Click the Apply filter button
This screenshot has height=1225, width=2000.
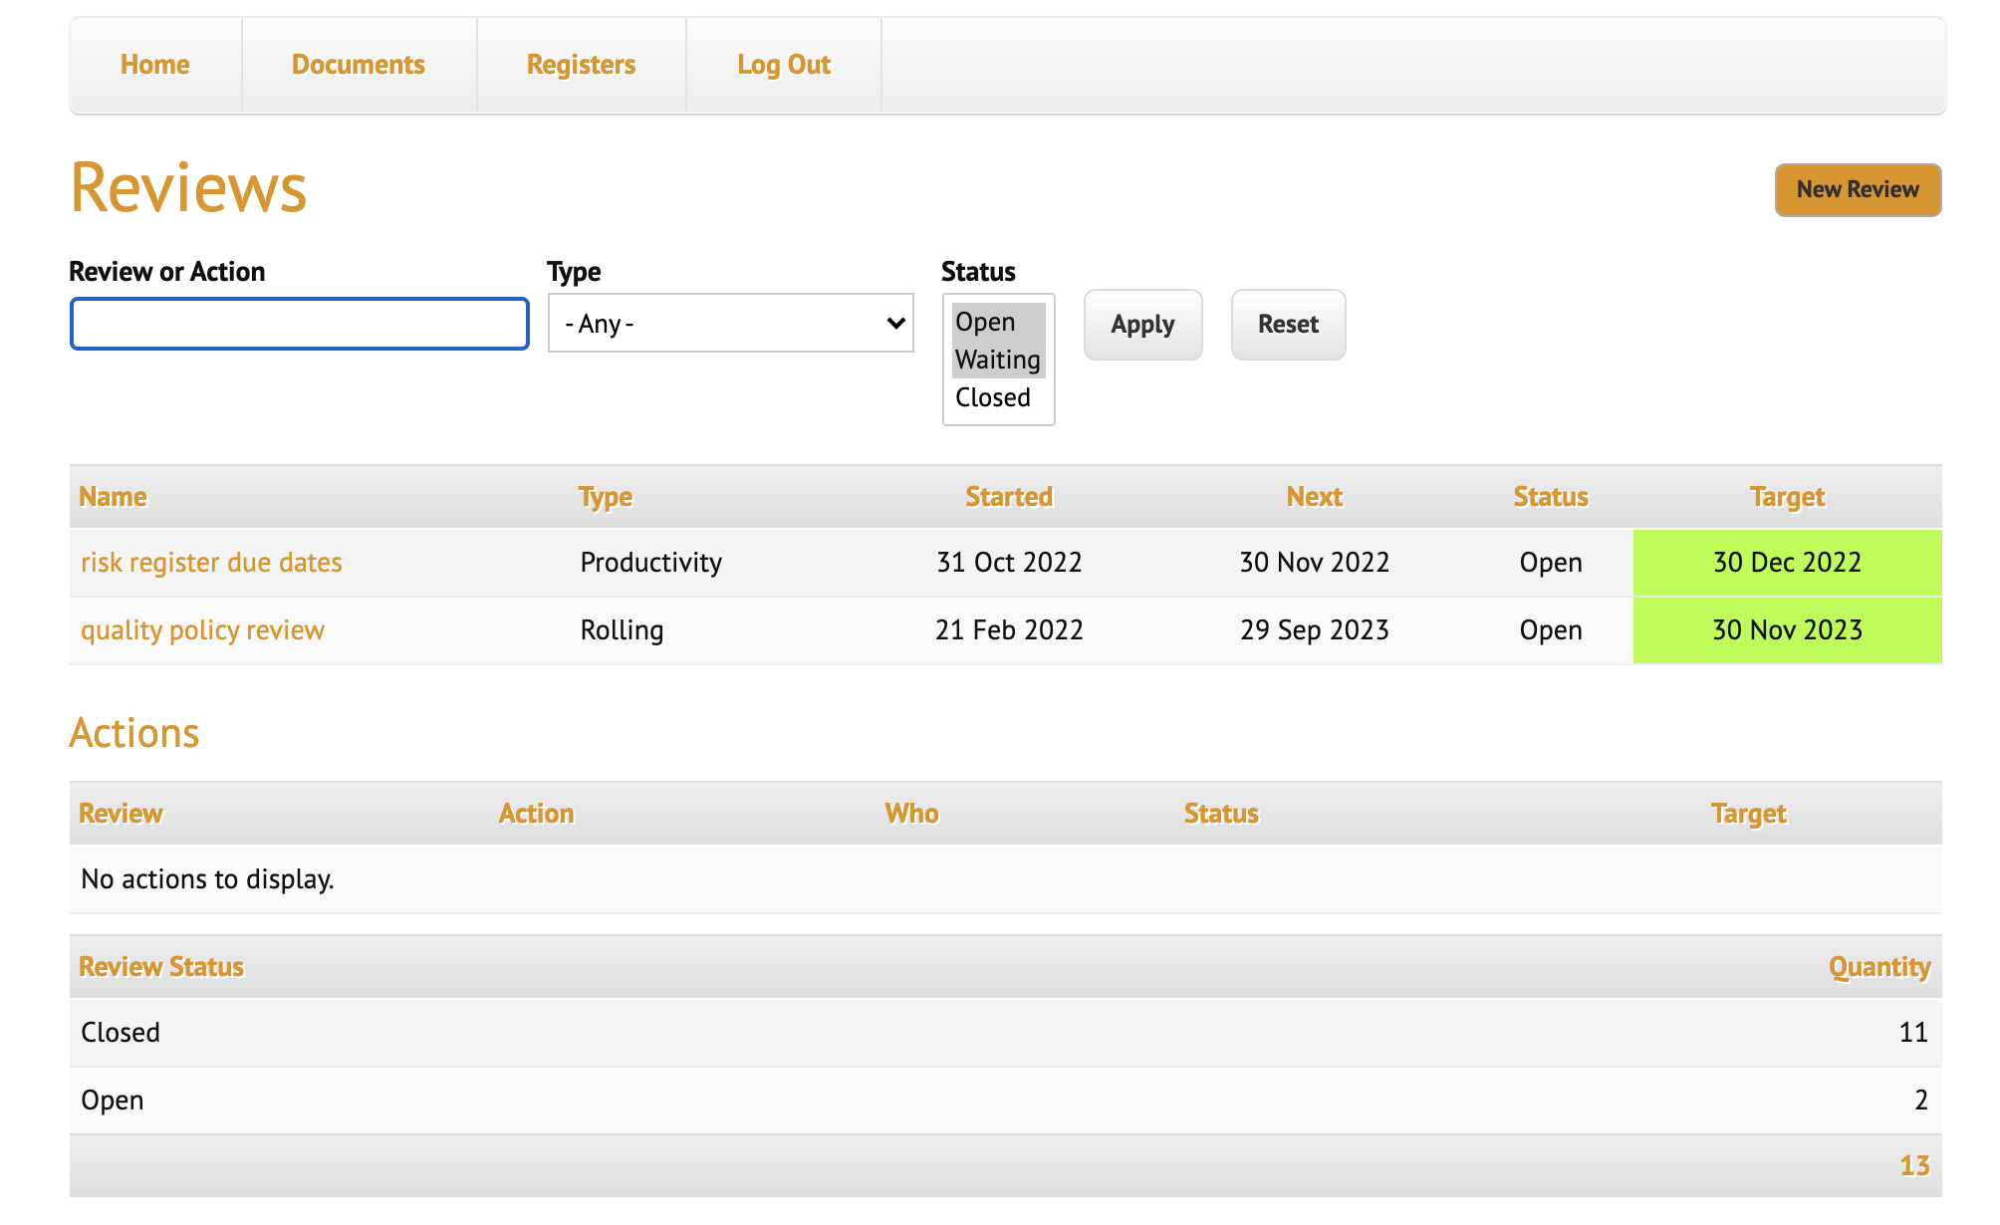[1142, 325]
